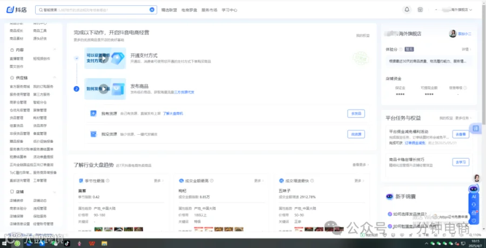Viewport: 486px width, 248px height.
Task: Click the 供应链 section icon
Action: click(12, 78)
